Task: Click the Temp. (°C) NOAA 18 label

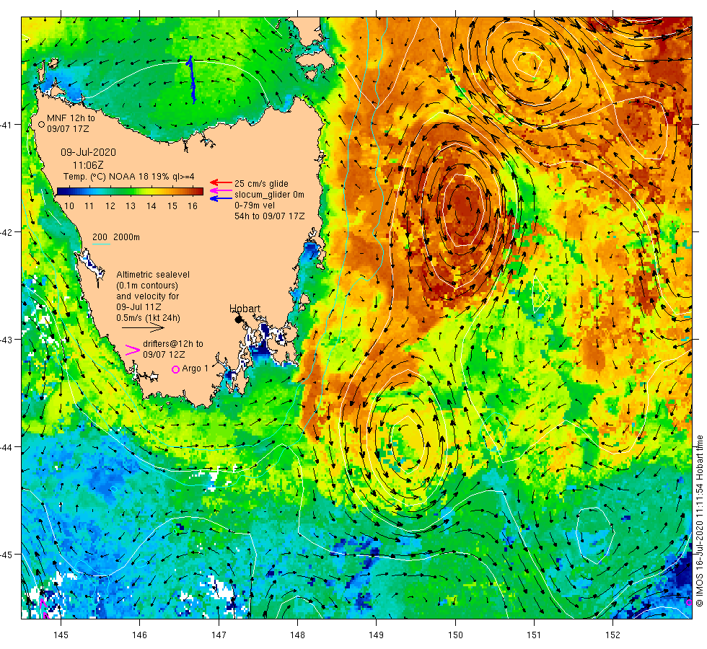Action: coord(128,177)
